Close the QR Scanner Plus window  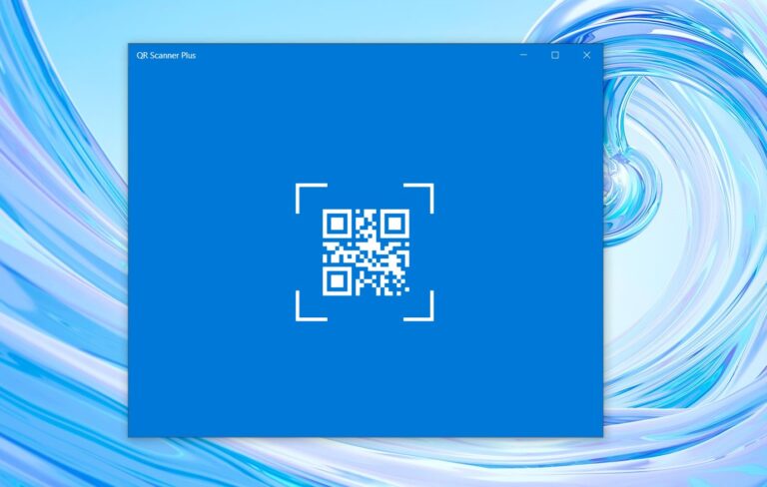587,55
